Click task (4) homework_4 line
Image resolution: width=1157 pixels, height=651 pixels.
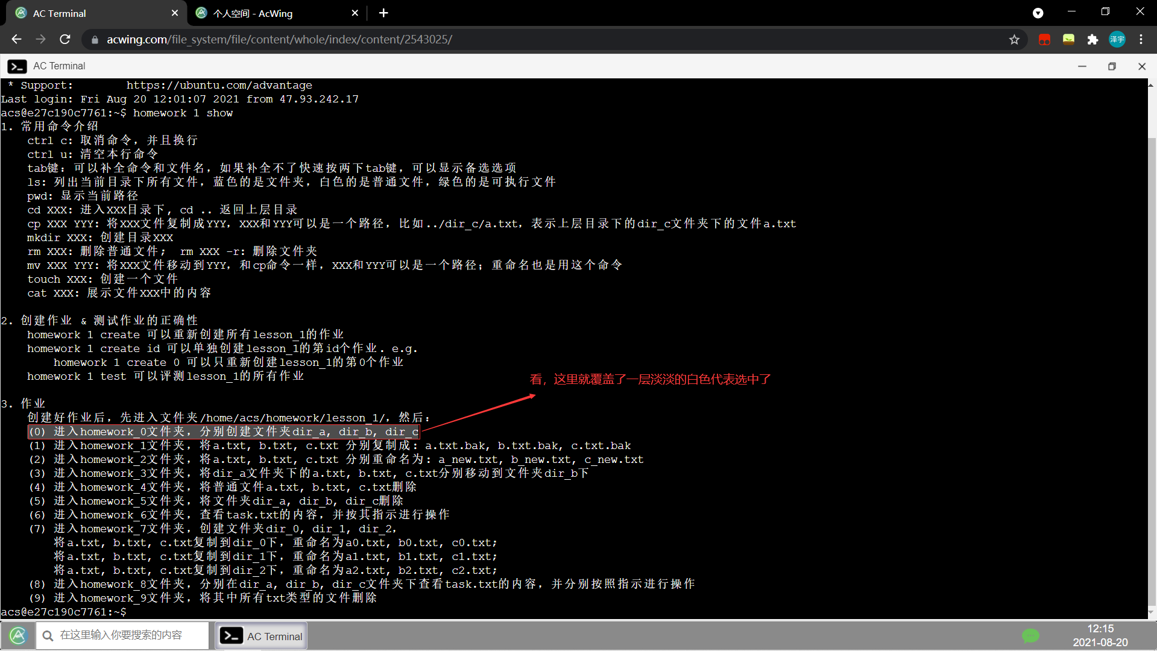click(x=222, y=487)
